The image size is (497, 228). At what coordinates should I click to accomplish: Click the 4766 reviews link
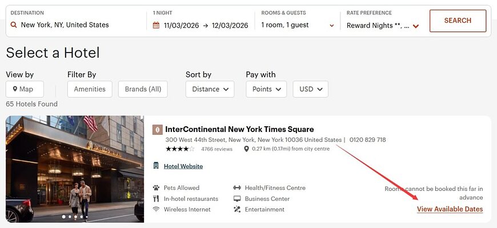tap(217, 149)
